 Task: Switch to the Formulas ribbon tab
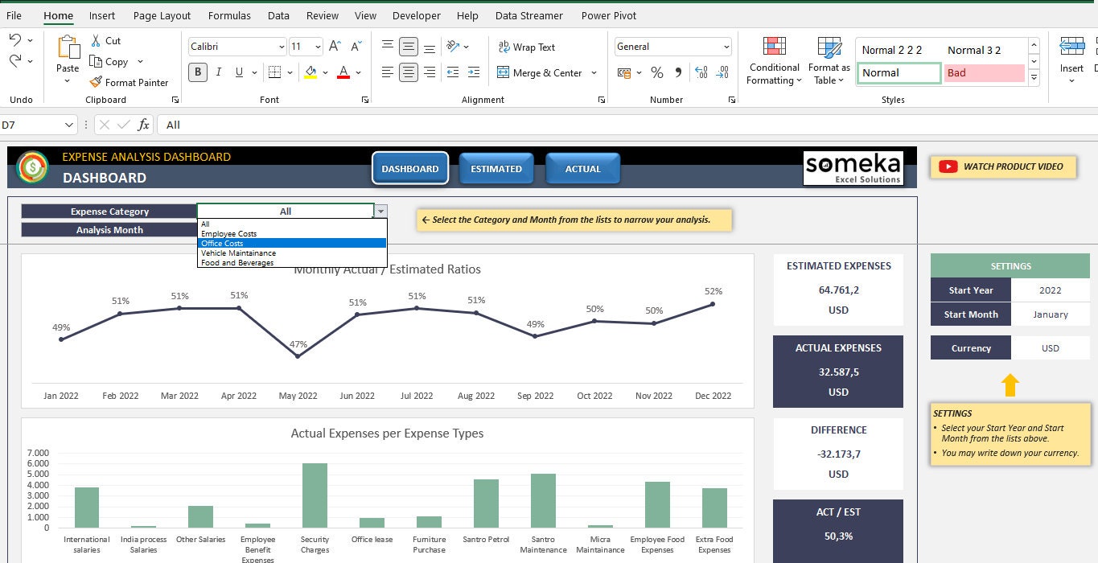(x=229, y=15)
